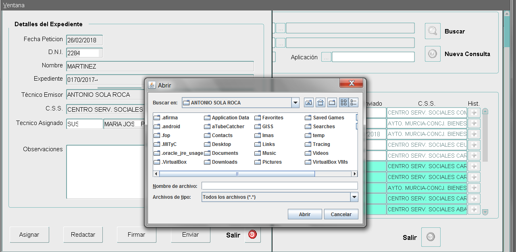Viewport: 516px width, 252px height.
Task: Create a new folder via toolbar icon
Action: pos(332,103)
